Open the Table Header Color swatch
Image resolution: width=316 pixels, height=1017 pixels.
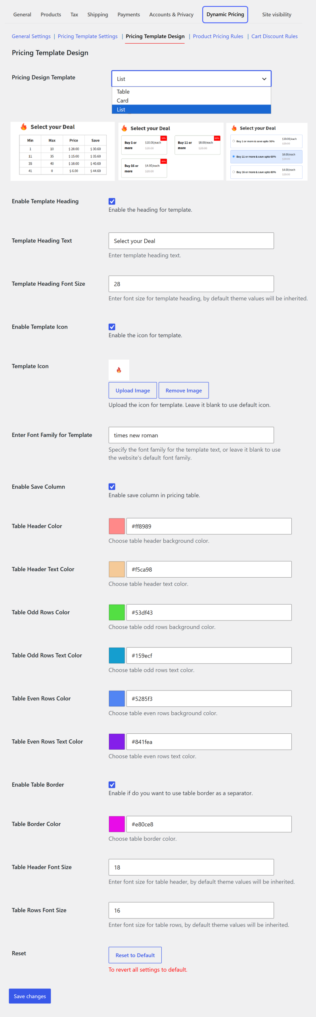[x=117, y=526]
